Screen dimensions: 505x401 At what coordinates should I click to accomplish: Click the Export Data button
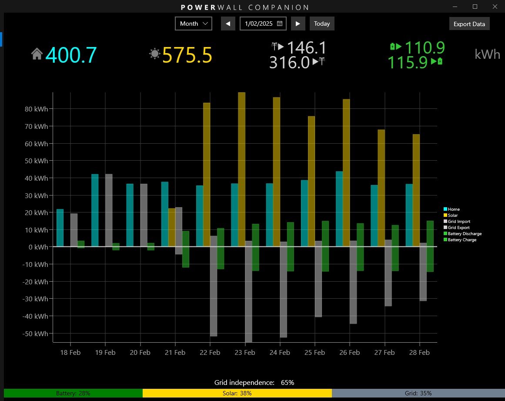469,24
